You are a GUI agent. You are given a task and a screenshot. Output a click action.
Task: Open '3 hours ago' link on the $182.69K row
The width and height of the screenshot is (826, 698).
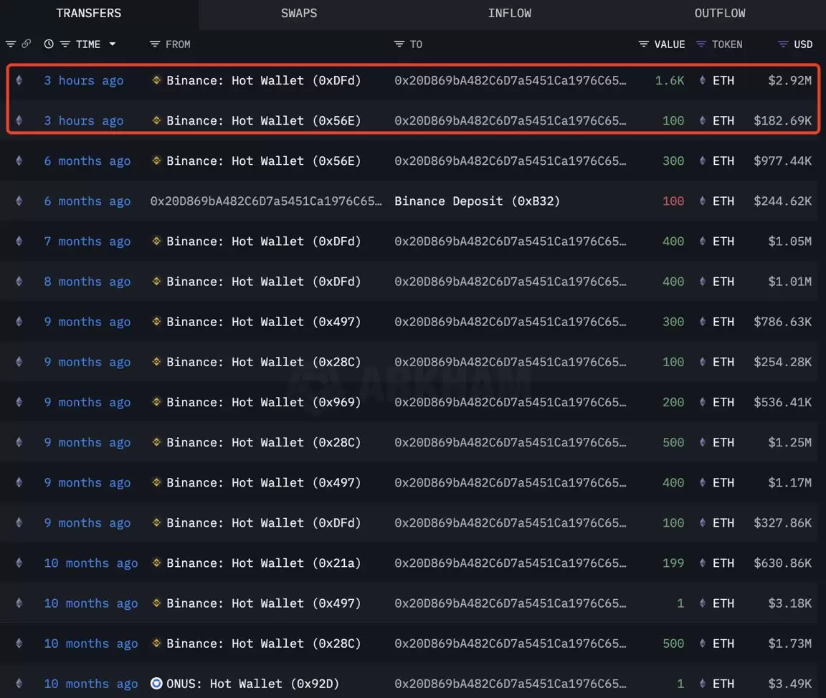84,120
